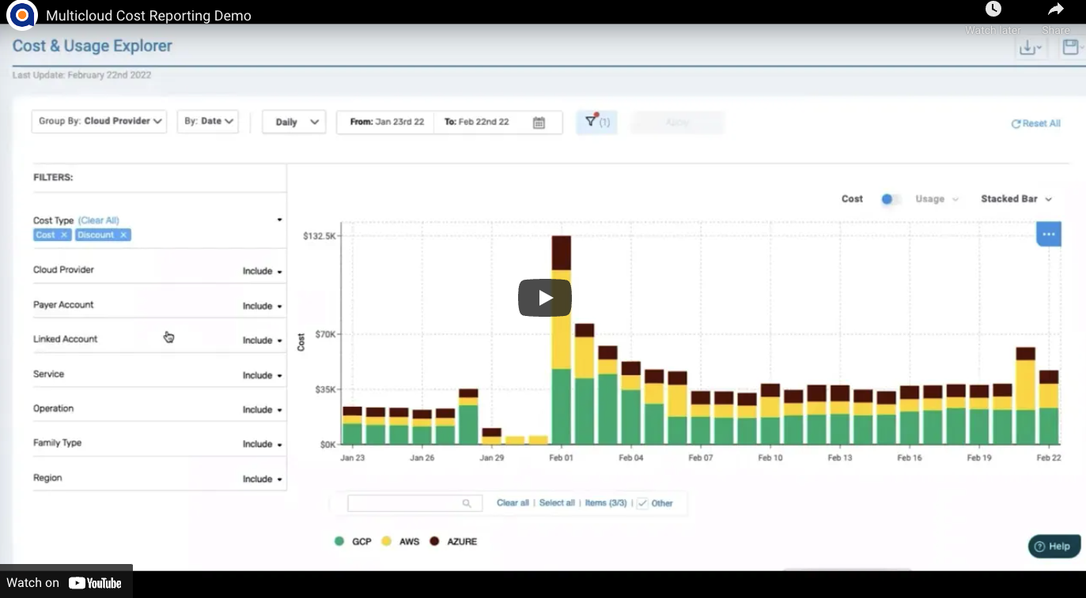The width and height of the screenshot is (1086, 598).
Task: Click the AWS yellow legend swatch
Action: pyautogui.click(x=386, y=542)
